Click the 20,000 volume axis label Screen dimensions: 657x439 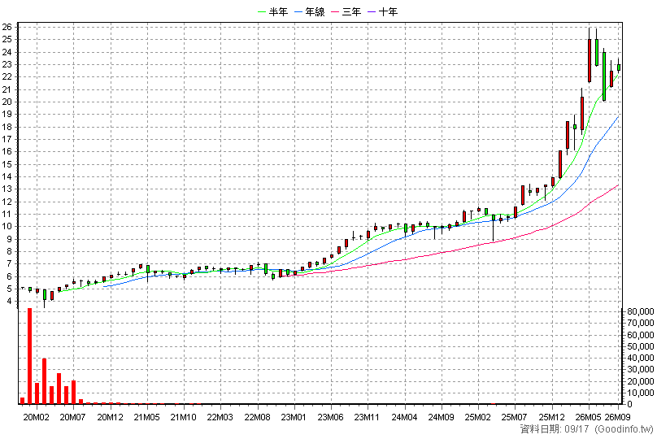(x=640, y=381)
